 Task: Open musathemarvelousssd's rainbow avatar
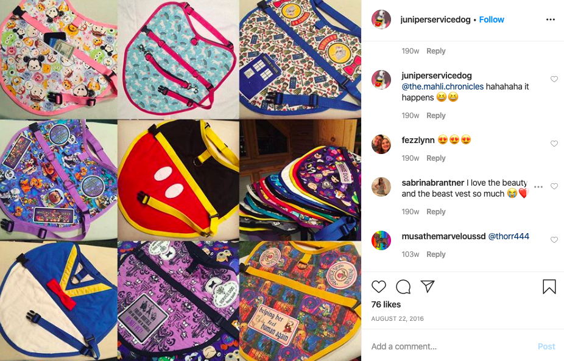381,240
